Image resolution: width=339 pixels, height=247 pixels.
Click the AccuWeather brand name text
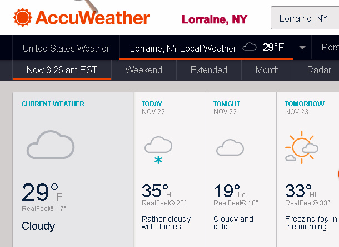point(93,18)
